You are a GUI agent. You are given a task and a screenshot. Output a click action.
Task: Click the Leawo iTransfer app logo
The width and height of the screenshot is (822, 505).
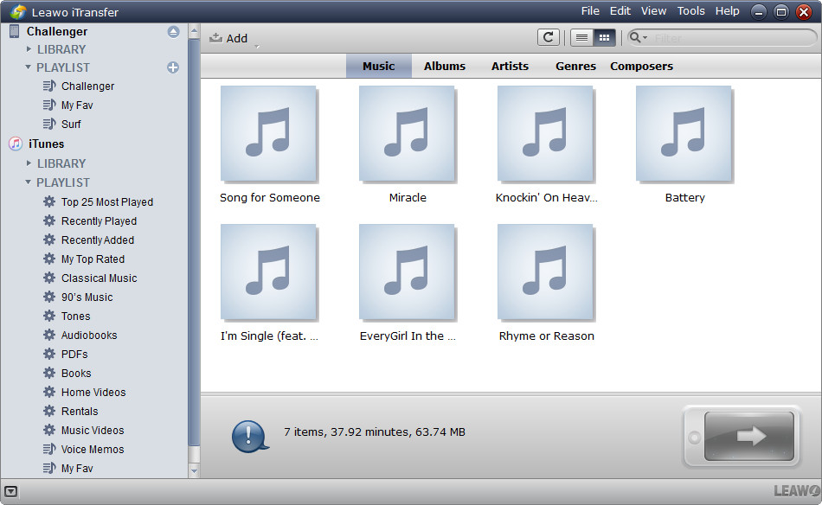coord(18,11)
